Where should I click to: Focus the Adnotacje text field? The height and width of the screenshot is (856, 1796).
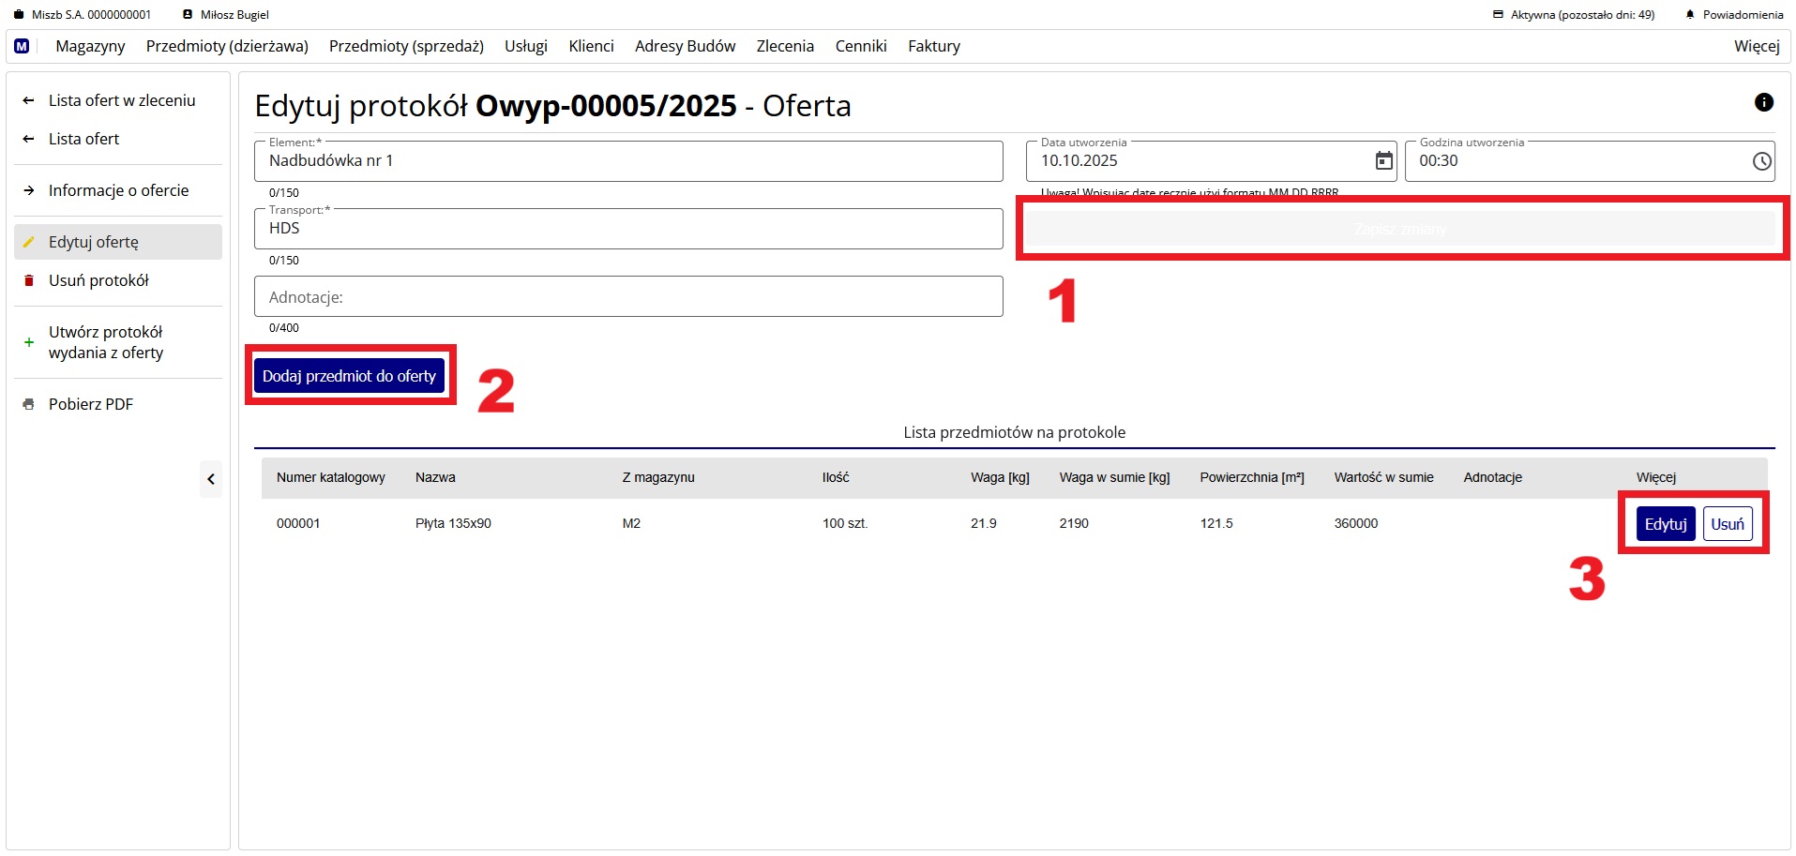[628, 297]
